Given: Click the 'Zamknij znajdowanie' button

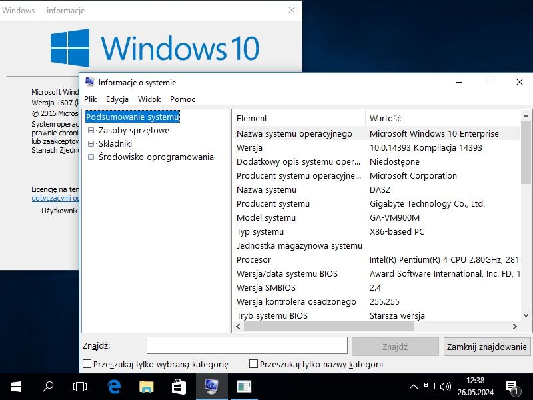Looking at the screenshot, I should point(487,347).
